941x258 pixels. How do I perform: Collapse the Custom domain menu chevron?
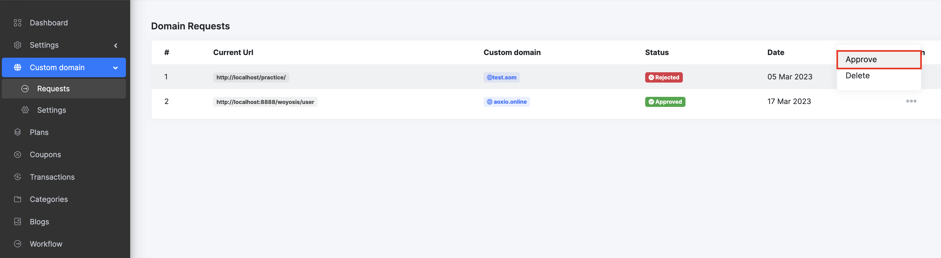point(115,68)
